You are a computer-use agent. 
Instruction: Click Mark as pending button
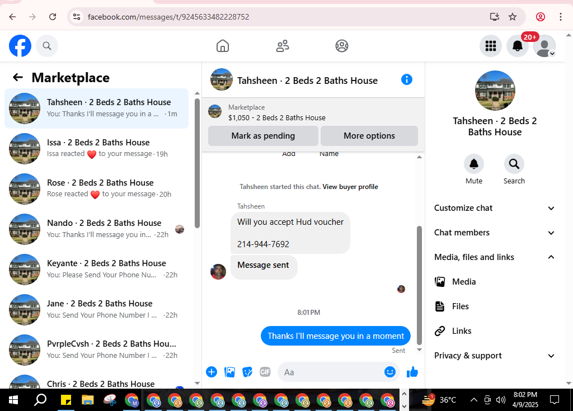pyautogui.click(x=263, y=136)
